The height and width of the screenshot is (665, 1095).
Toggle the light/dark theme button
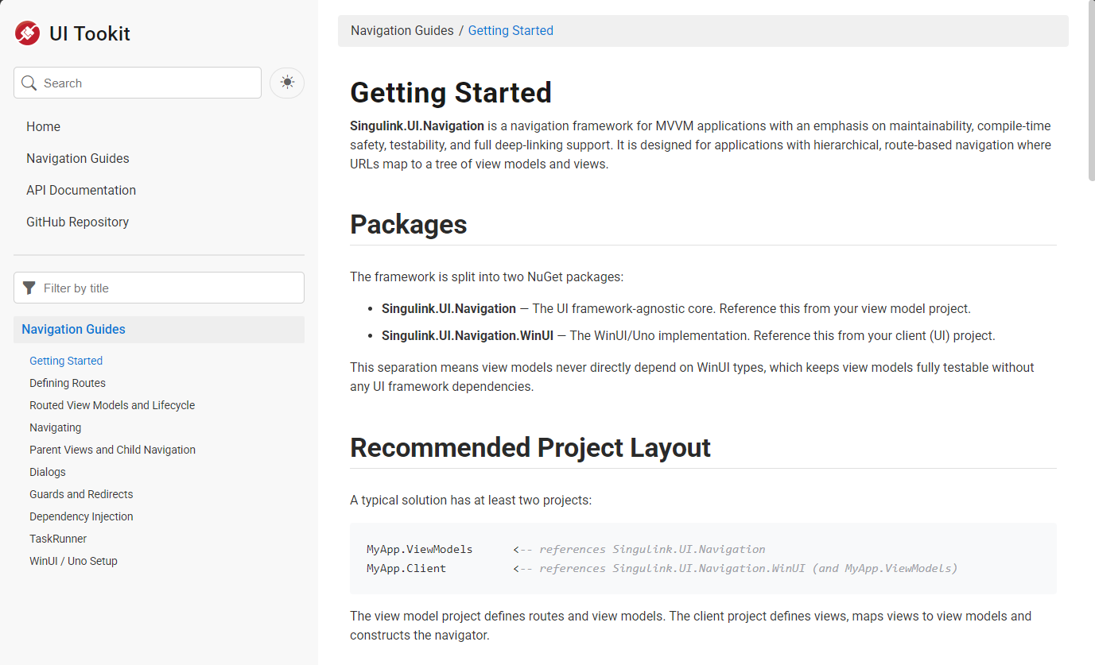coord(287,83)
